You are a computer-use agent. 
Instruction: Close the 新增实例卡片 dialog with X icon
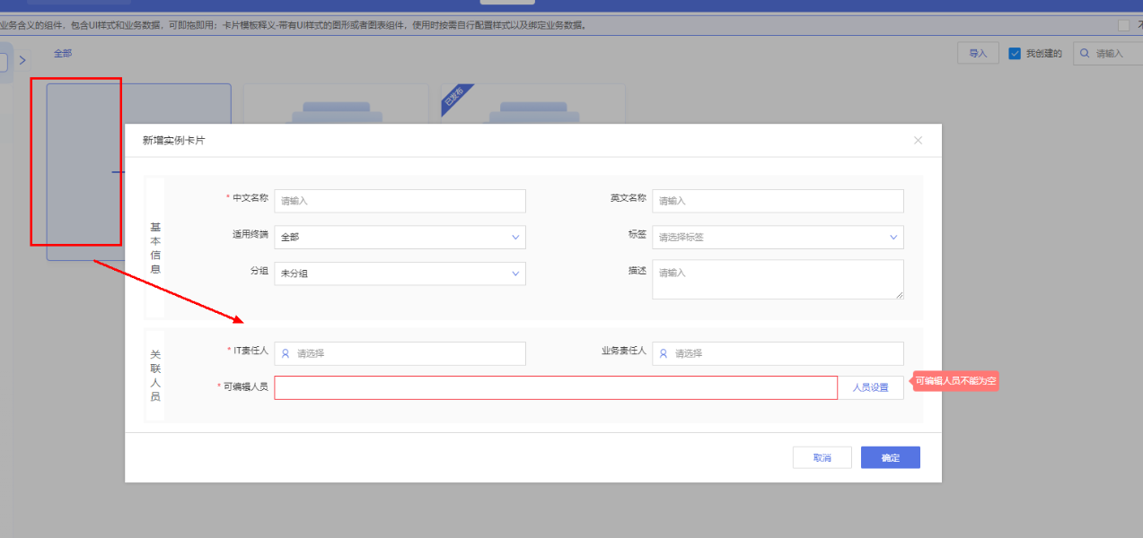(918, 141)
